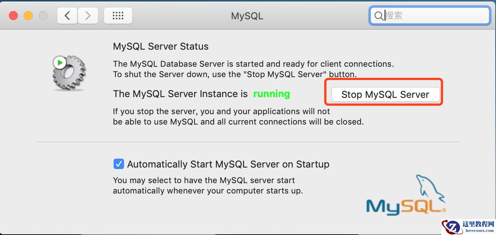Click "Automatically Start MySQL Server on Startup" label
This screenshot has width=496, height=235.
(228, 164)
